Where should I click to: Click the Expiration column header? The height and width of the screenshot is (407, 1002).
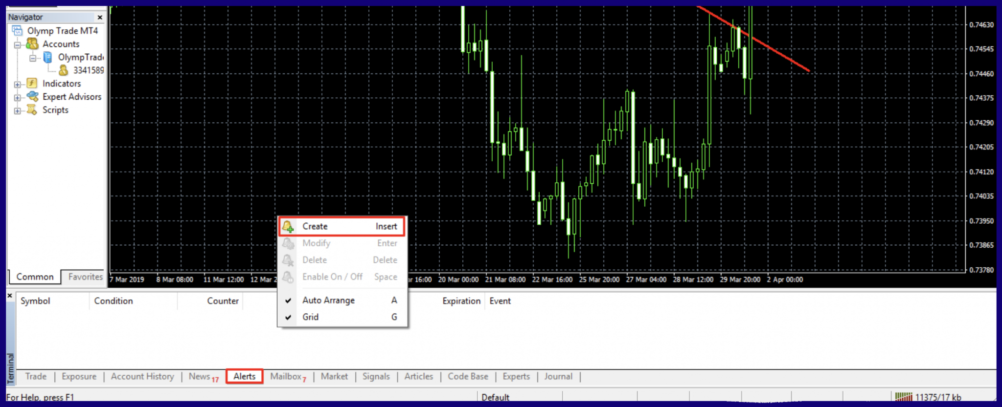(x=461, y=301)
